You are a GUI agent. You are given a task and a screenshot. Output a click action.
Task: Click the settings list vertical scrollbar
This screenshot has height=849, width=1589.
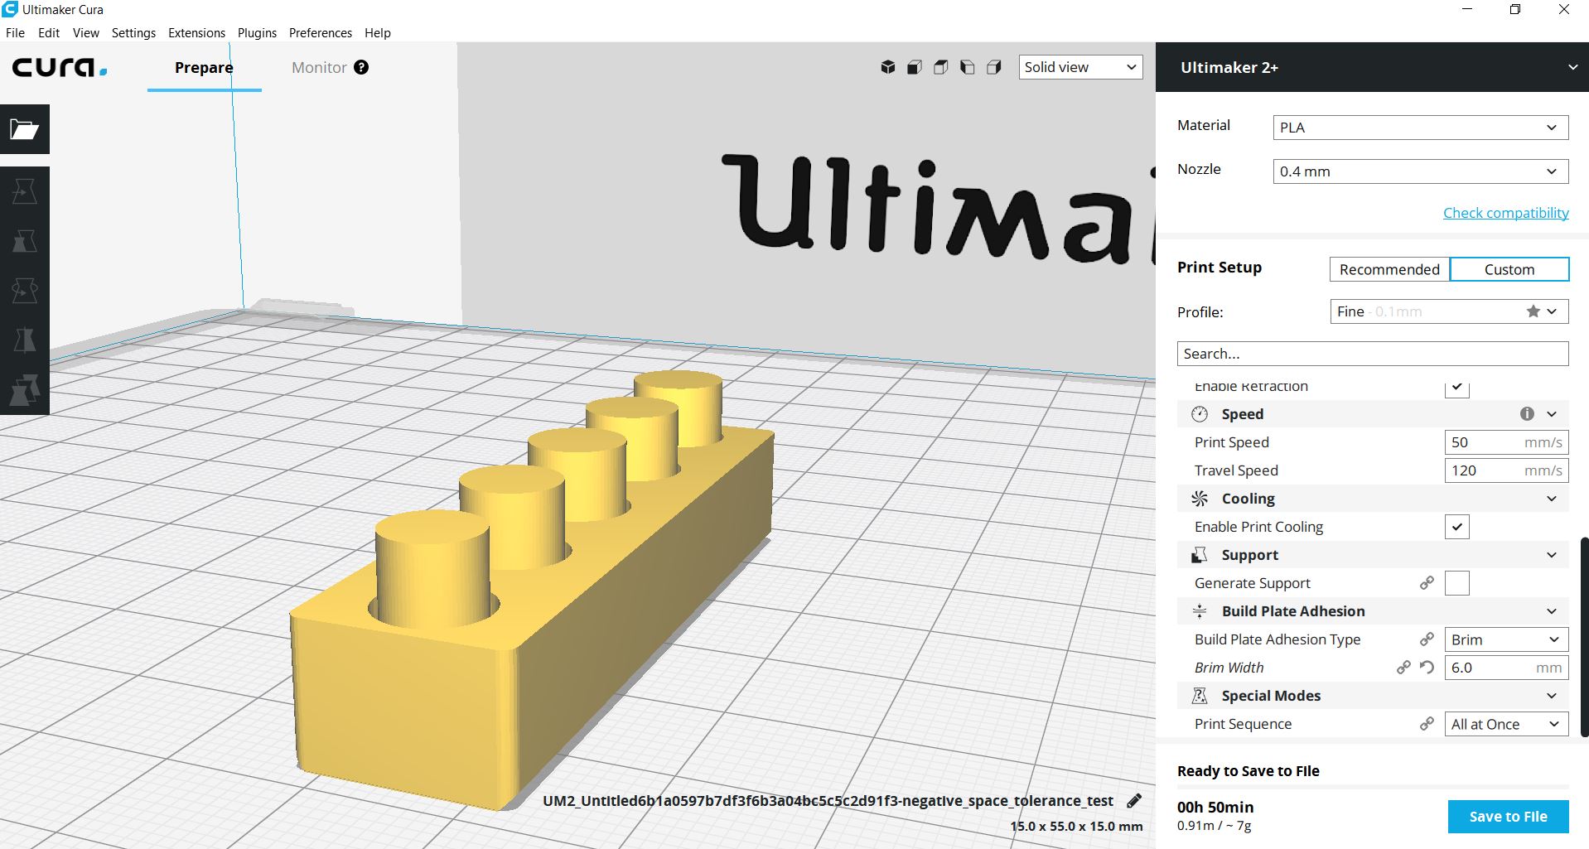pos(1584,636)
